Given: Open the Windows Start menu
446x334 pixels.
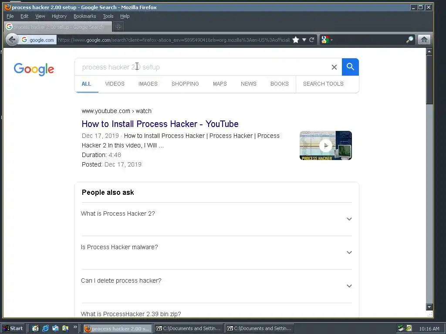Looking at the screenshot, I should [14, 328].
